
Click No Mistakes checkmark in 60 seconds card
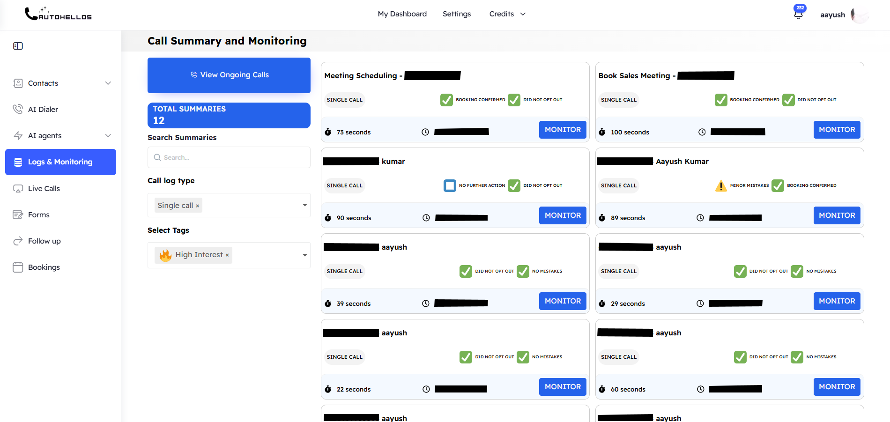[x=797, y=357]
